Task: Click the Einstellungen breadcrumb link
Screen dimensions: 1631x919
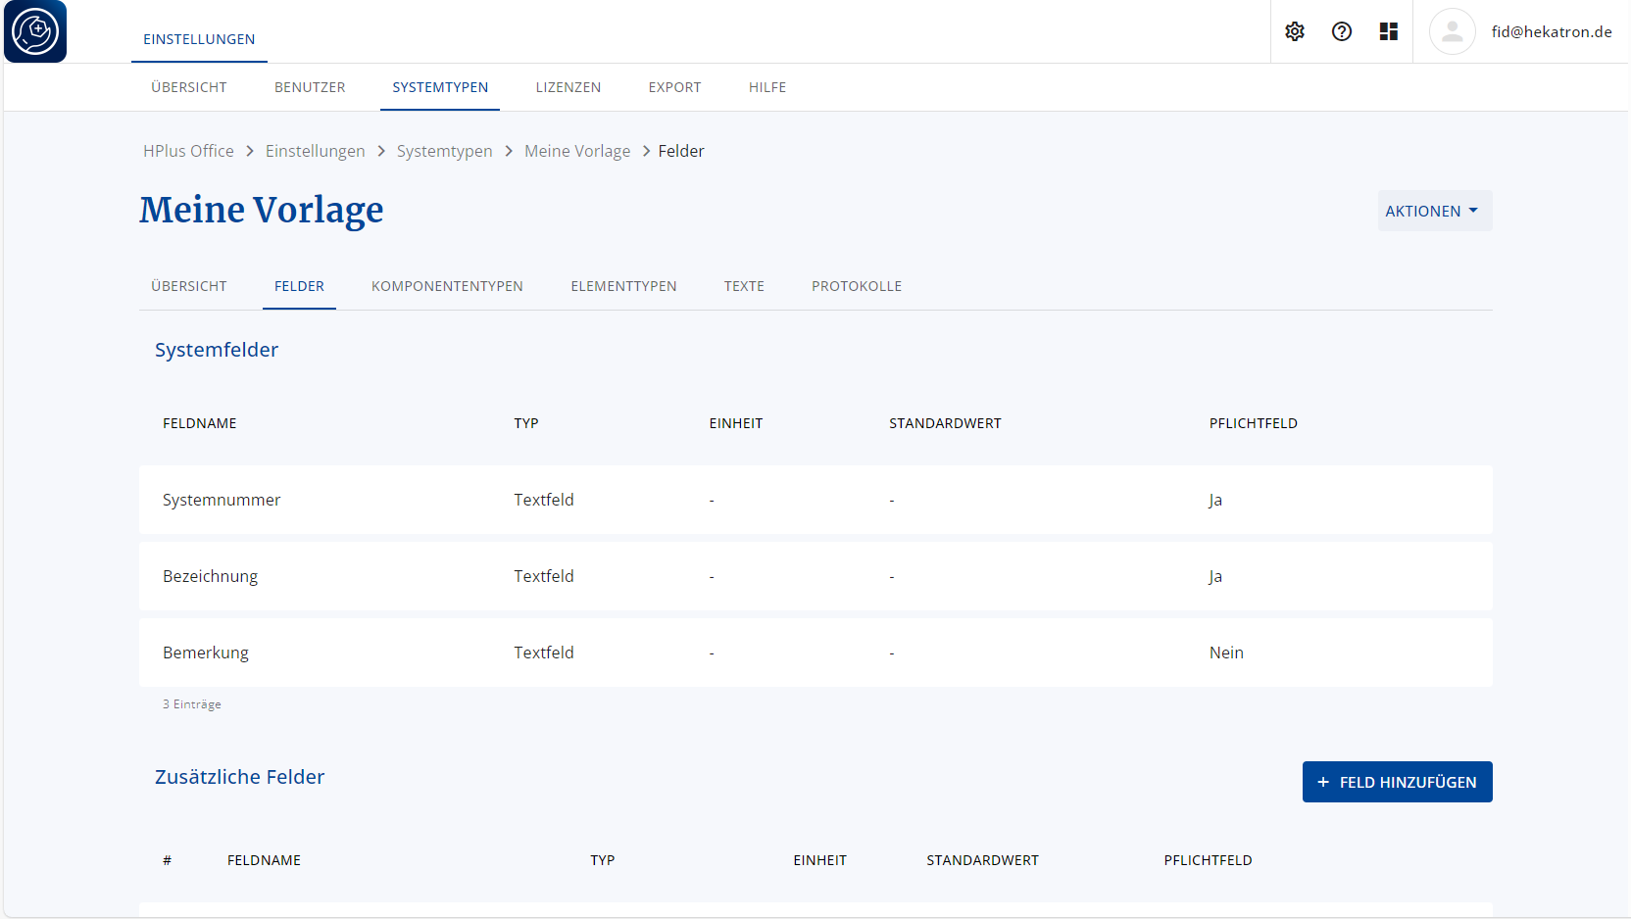Action: (x=315, y=151)
